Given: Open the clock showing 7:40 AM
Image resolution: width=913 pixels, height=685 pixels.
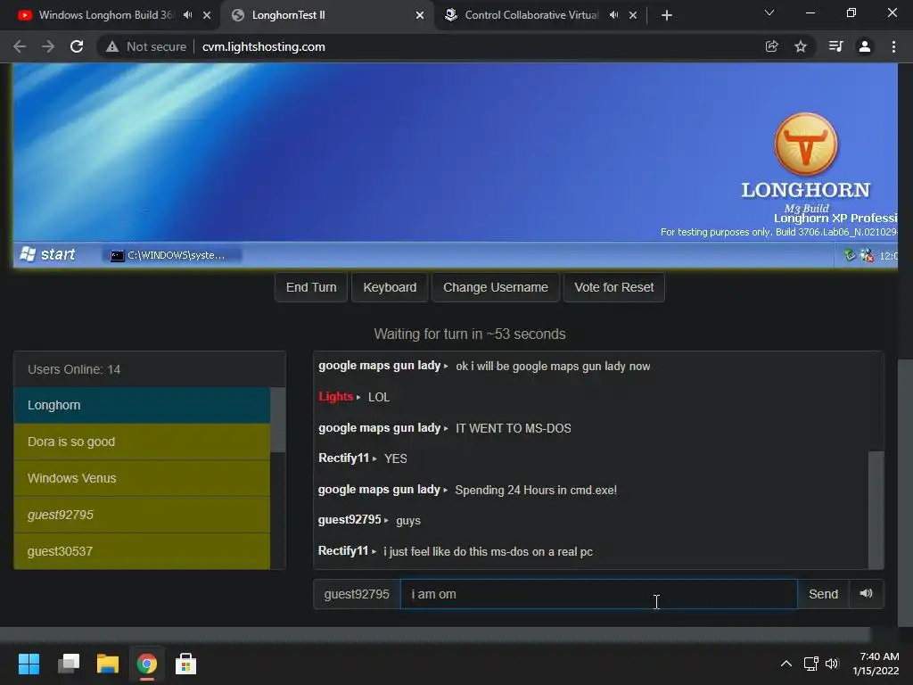Looking at the screenshot, I should [876, 664].
